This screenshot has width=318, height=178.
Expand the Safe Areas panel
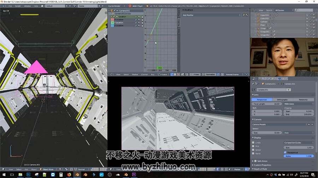click(253, 161)
